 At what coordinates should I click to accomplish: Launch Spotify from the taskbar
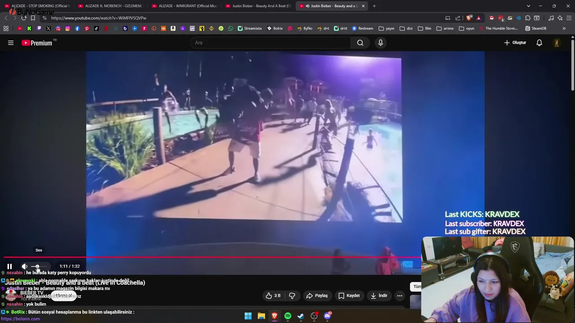coord(287,316)
